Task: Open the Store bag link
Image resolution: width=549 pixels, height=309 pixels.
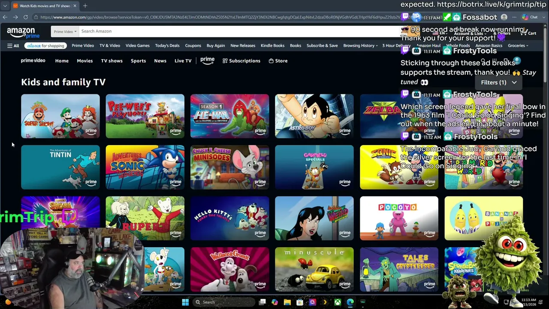Action: pyautogui.click(x=278, y=61)
